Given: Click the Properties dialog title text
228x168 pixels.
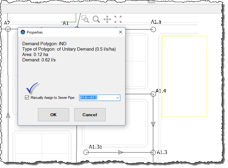Looking at the screenshot, I should 35,32.
